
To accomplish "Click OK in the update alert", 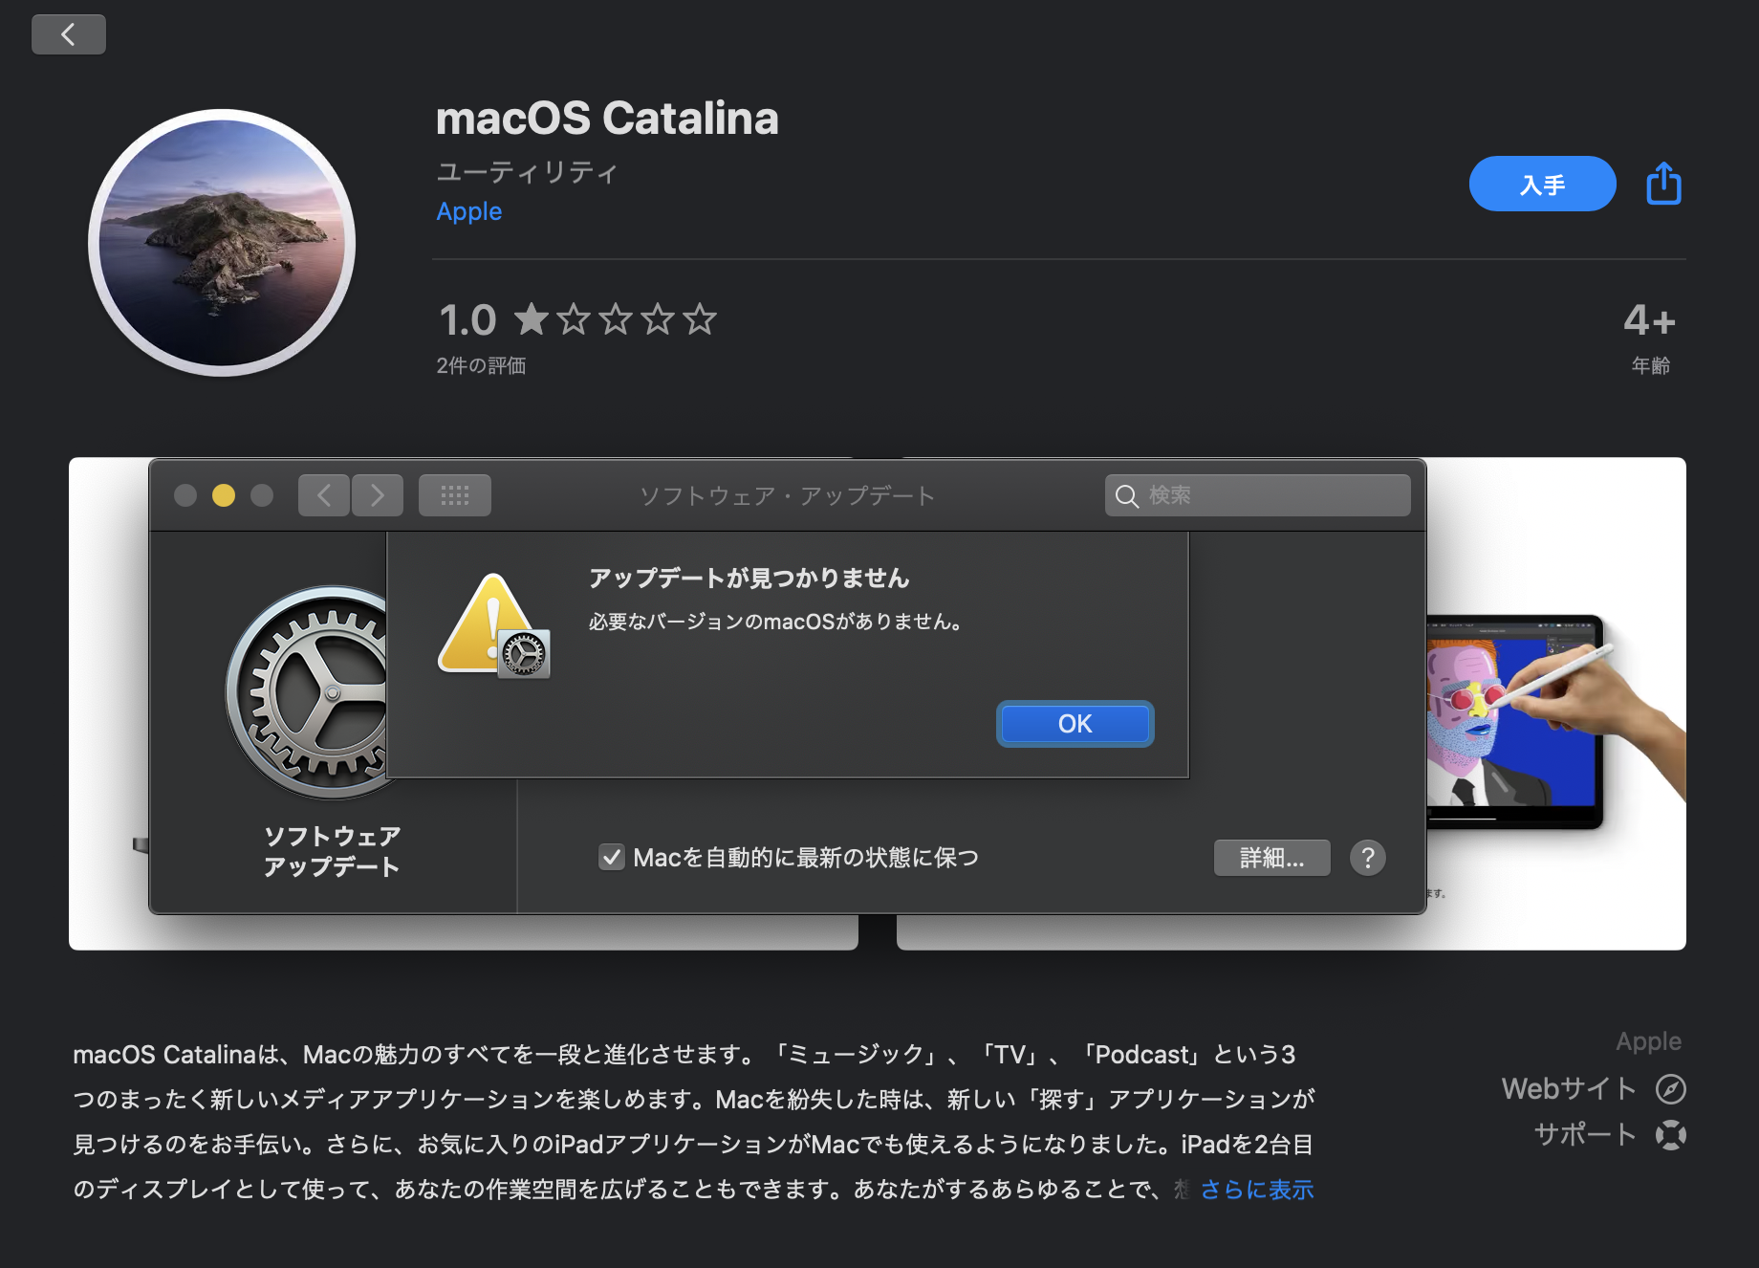I will point(1075,724).
